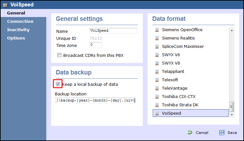244x141 pixels.
Task: Click into the Name text field
Action: 113,31
